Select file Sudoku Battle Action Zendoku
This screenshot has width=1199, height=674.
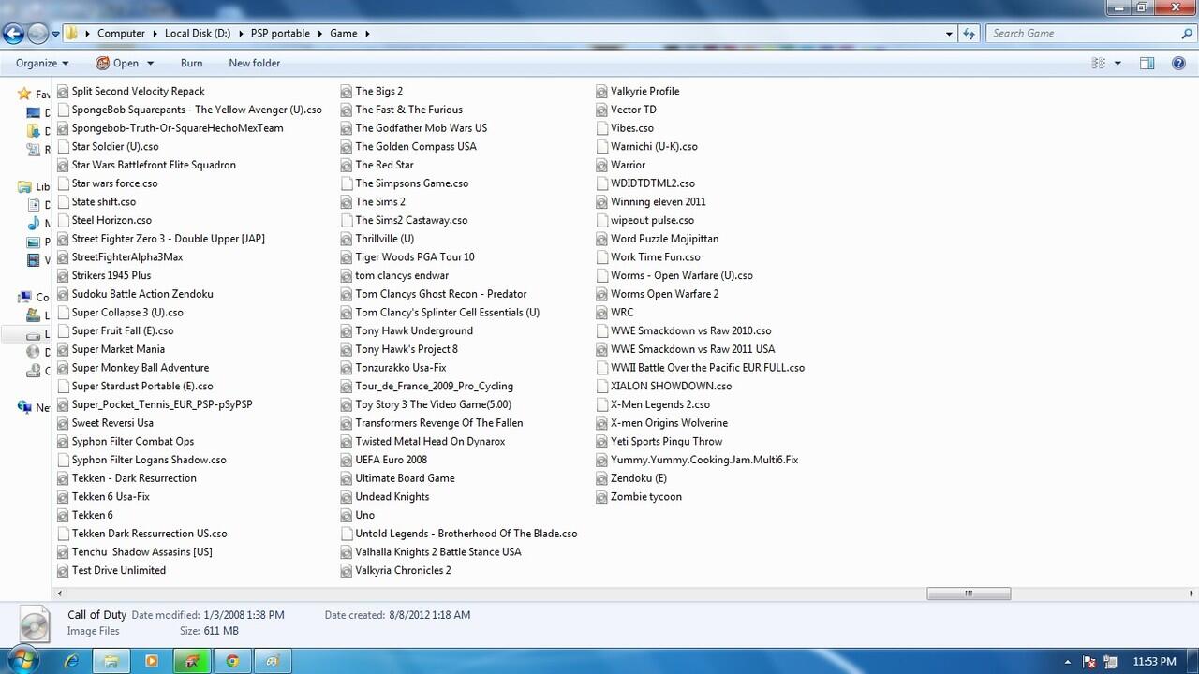(142, 294)
